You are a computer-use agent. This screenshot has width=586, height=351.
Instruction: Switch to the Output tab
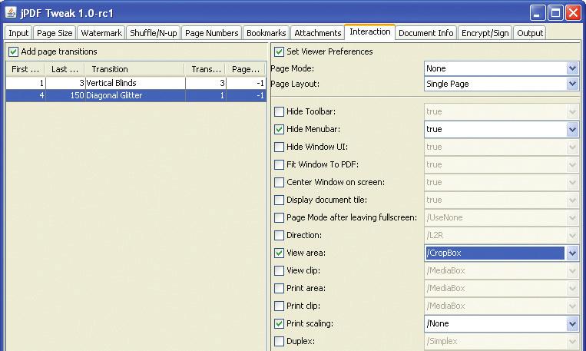pyautogui.click(x=530, y=33)
